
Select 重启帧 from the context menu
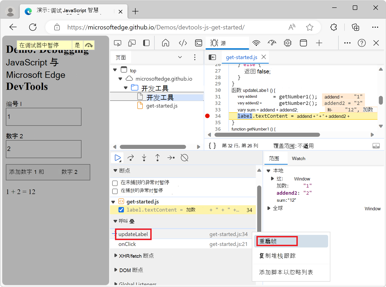point(277,241)
